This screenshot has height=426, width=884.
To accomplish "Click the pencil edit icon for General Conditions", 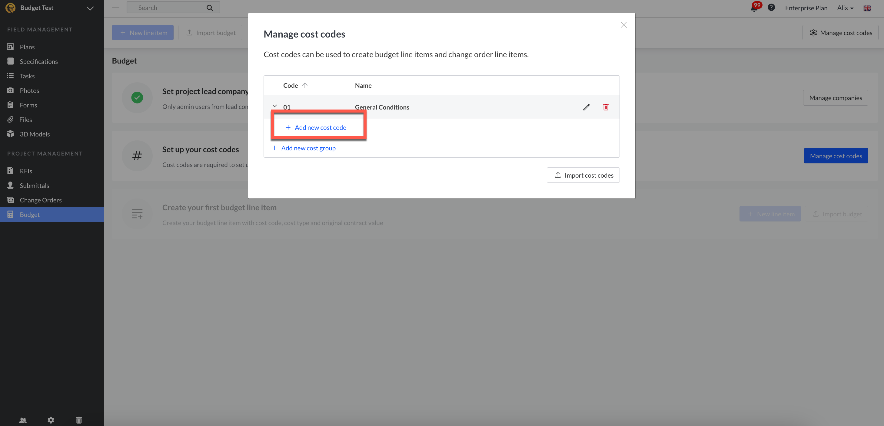I will [x=586, y=107].
